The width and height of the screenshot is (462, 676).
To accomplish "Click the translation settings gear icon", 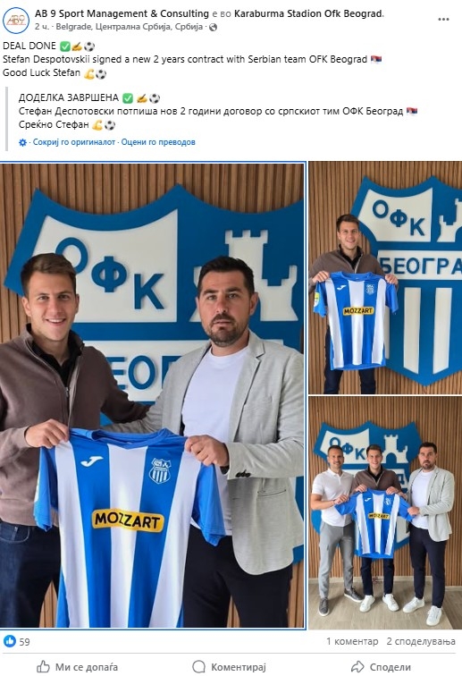I will (23, 142).
